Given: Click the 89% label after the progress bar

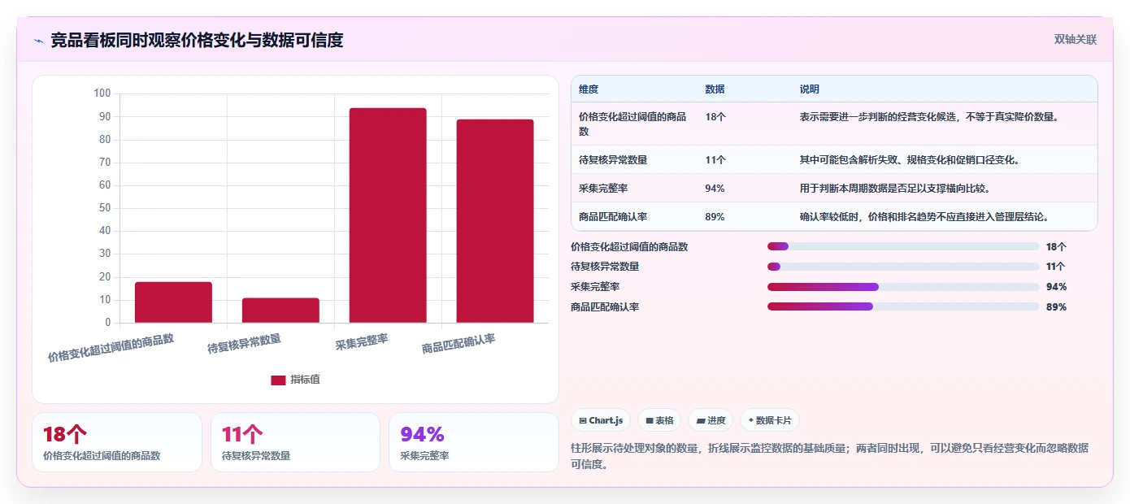Looking at the screenshot, I should click(x=1057, y=306).
